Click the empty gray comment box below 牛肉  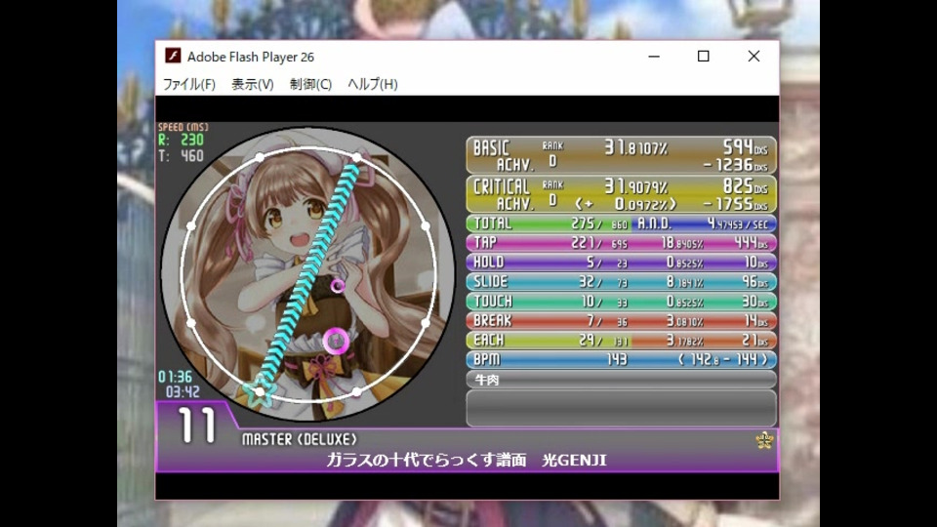point(621,408)
